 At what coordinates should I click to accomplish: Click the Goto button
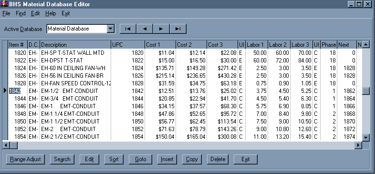140,159
